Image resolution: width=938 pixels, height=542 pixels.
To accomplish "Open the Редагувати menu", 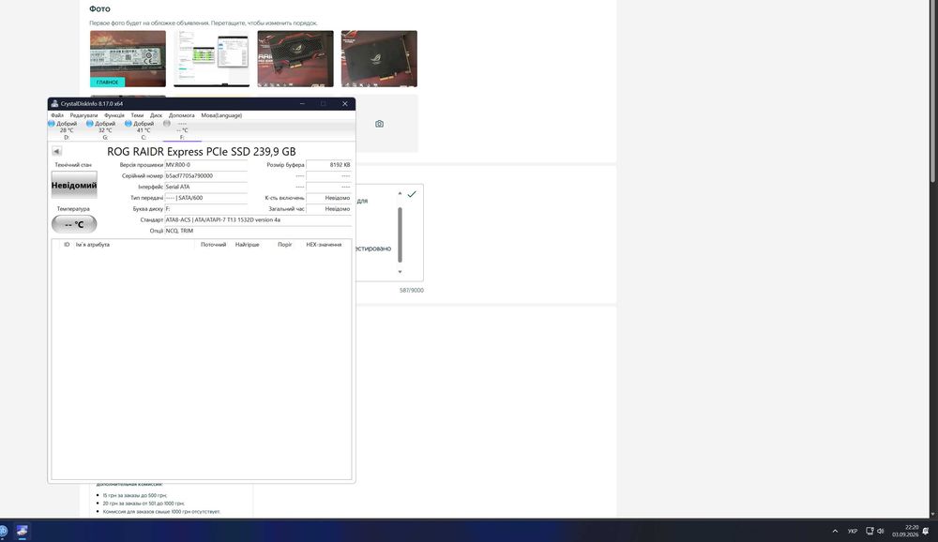I will [x=83, y=115].
